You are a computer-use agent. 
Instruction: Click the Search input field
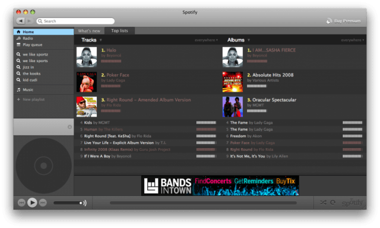tap(75, 21)
